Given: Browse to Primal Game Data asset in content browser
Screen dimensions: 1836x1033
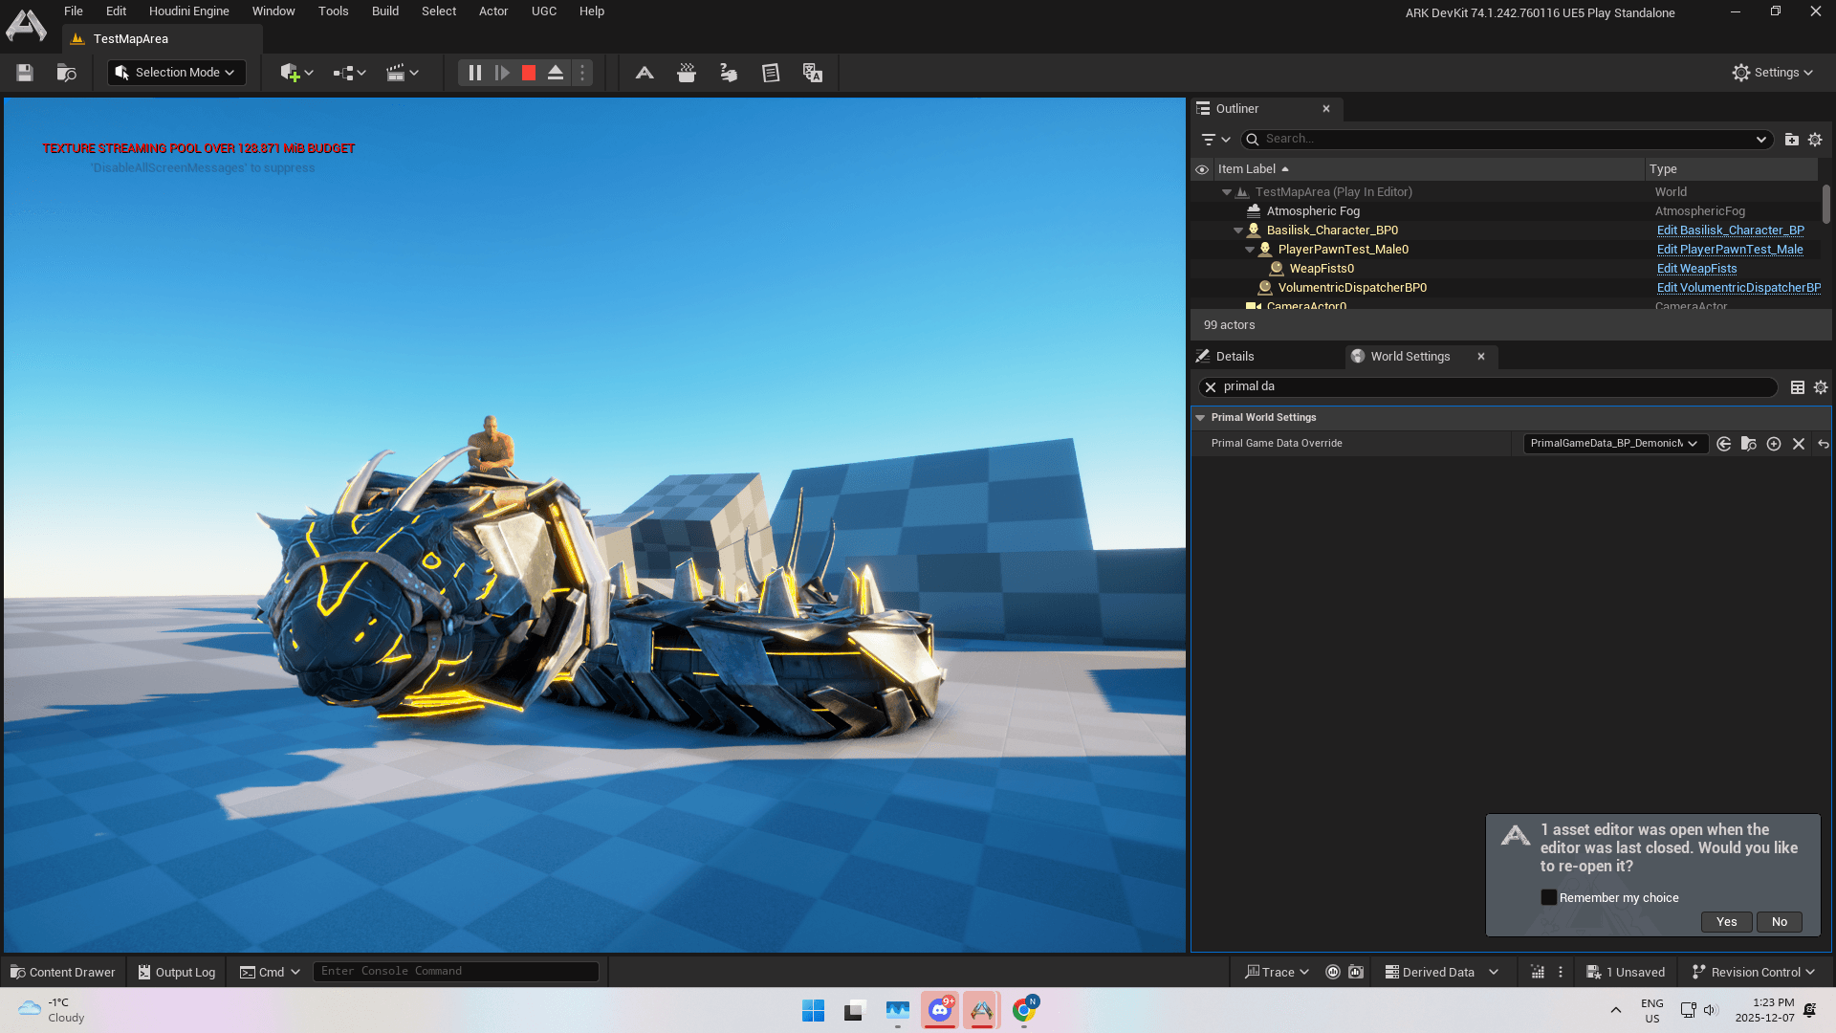Looking at the screenshot, I should click(x=1748, y=444).
